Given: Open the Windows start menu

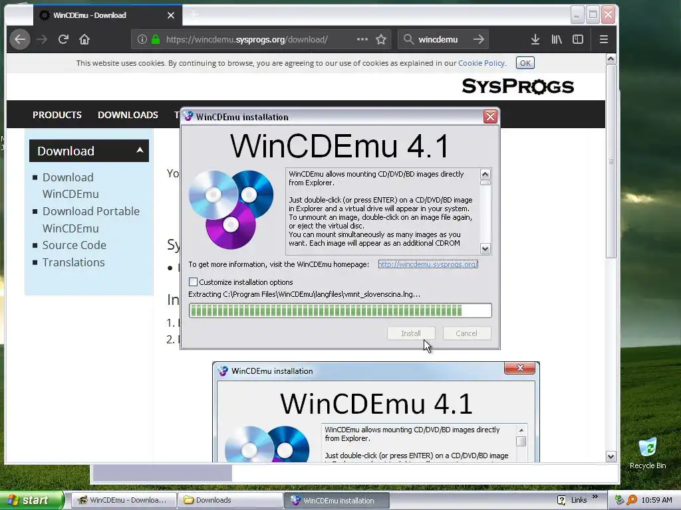Looking at the screenshot, I should [x=32, y=500].
